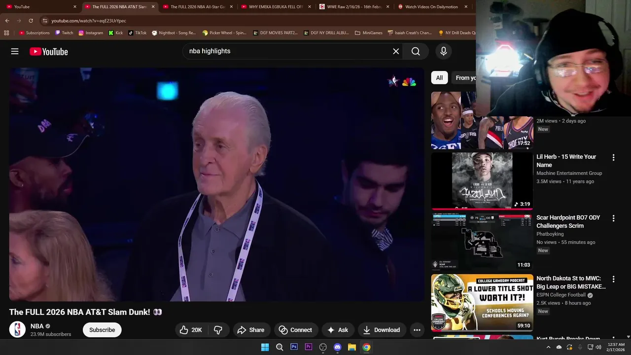This screenshot has height=355, width=631.
Task: Open the Isaiah Creati's Chan... bookmark
Action: click(410, 33)
